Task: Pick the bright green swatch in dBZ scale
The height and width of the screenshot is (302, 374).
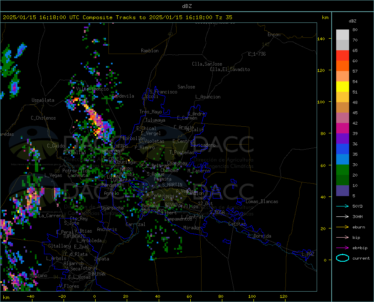Action: (x=342, y=170)
